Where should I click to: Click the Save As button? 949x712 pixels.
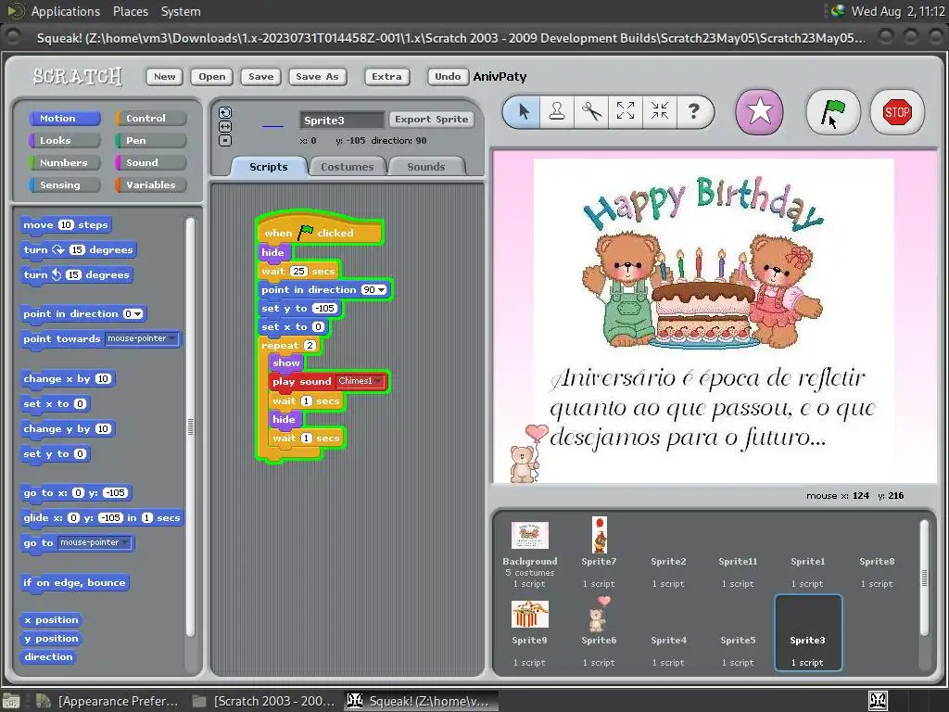pos(317,76)
